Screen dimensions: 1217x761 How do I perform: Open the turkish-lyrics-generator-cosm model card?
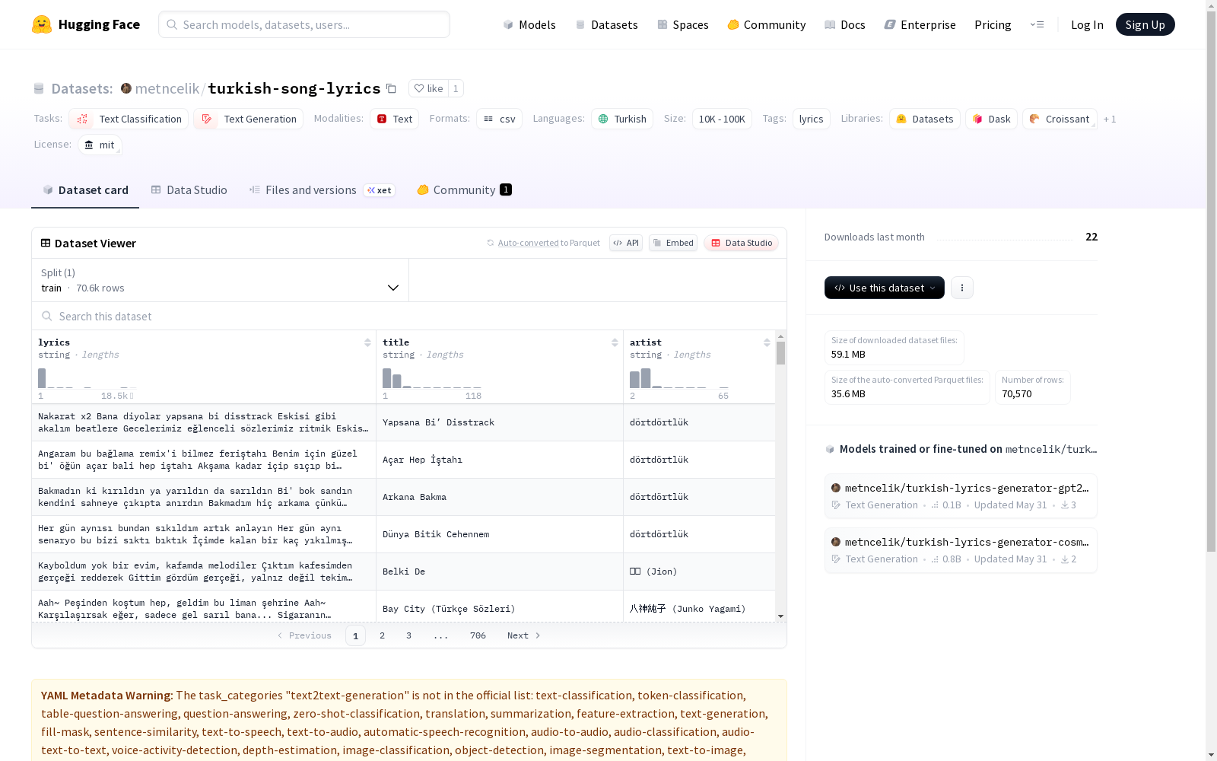click(961, 549)
